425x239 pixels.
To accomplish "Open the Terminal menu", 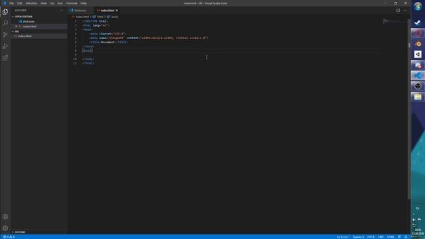I will pyautogui.click(x=72, y=3).
